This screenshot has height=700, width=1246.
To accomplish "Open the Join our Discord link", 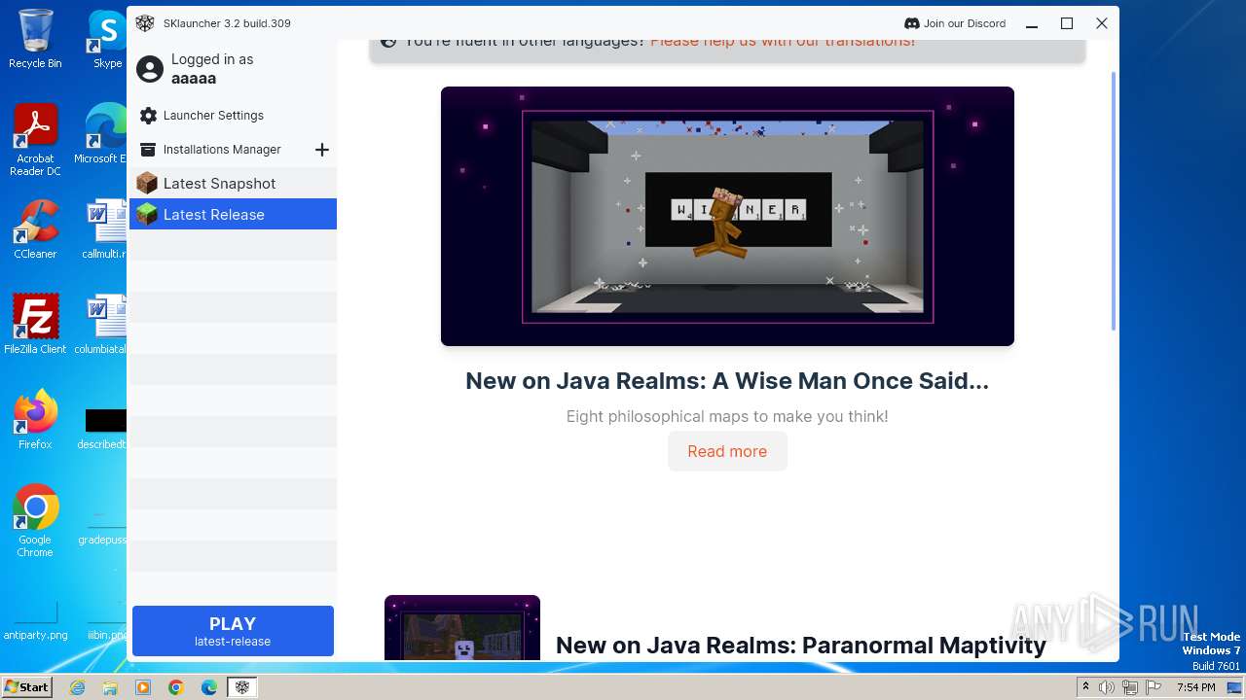I will [955, 23].
